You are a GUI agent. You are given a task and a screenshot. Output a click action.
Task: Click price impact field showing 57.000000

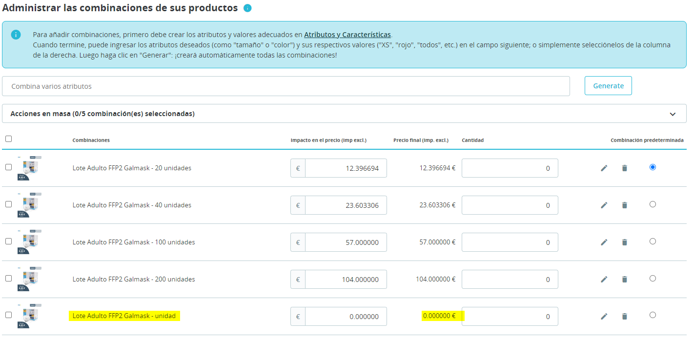tap(346, 242)
